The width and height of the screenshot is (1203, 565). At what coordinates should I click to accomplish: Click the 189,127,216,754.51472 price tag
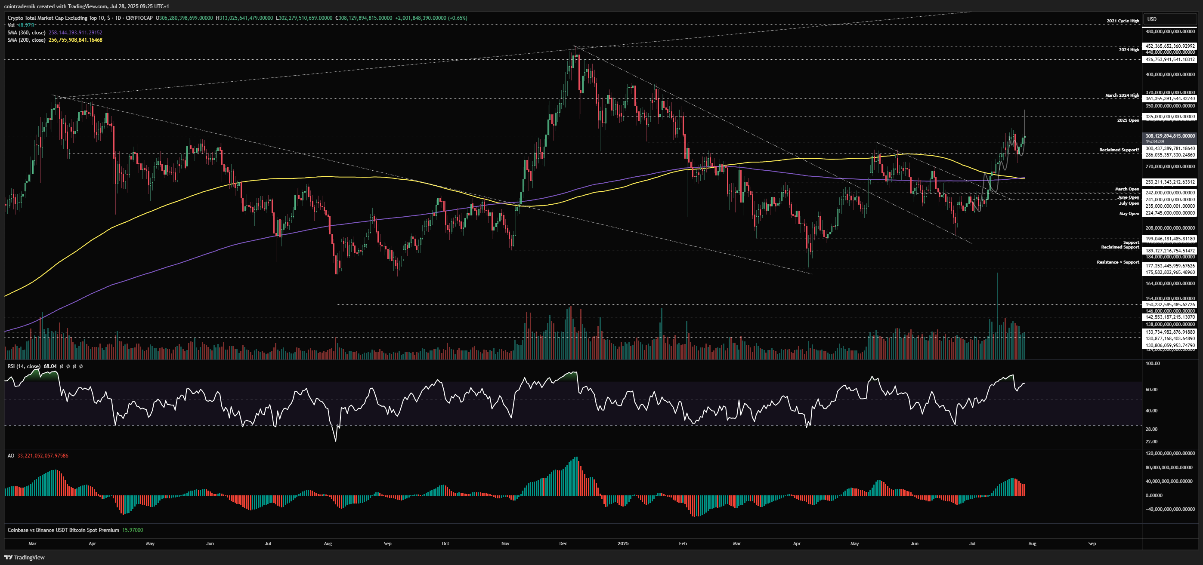(x=1170, y=251)
